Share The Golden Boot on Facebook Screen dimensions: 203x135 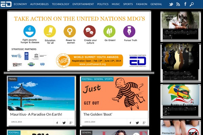pos(130,123)
